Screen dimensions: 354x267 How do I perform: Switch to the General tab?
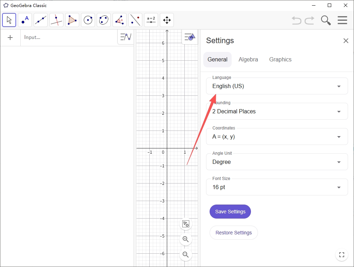click(217, 59)
